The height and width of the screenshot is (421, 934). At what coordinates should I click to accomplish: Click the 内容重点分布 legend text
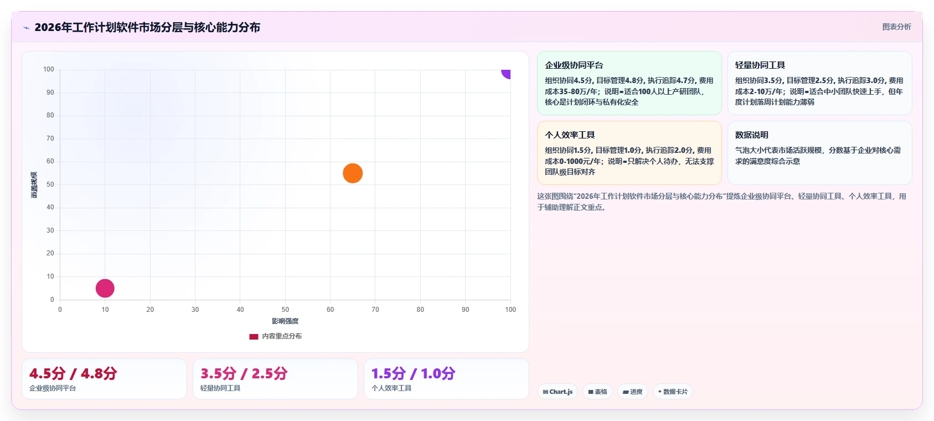click(x=282, y=336)
